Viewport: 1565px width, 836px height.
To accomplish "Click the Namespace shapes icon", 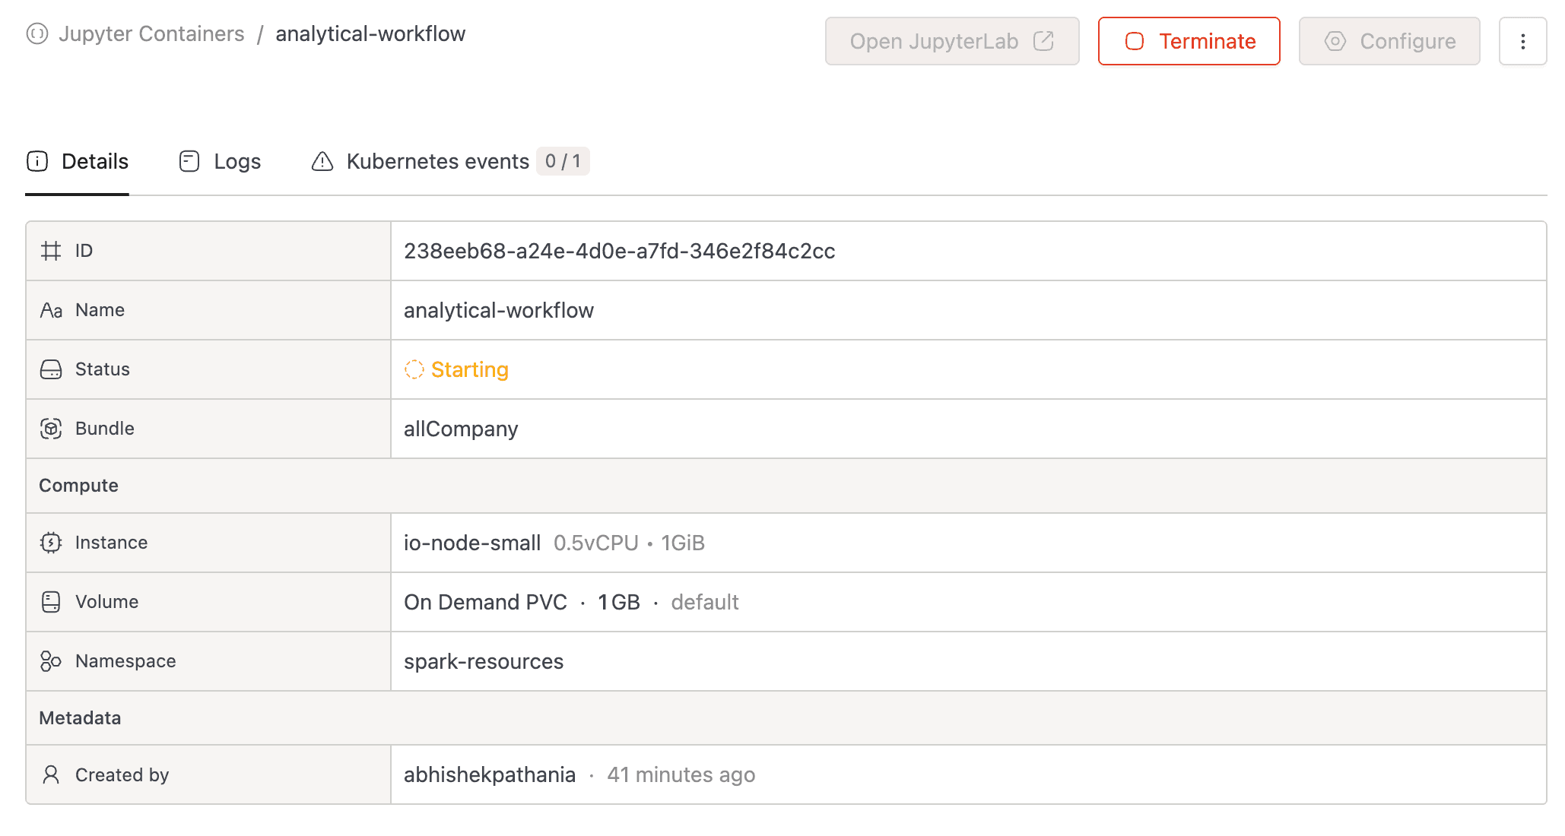I will (51, 661).
